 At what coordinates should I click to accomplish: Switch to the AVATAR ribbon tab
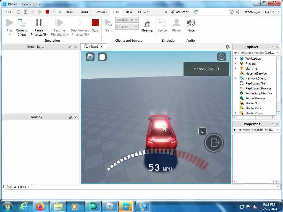pos(101,12)
